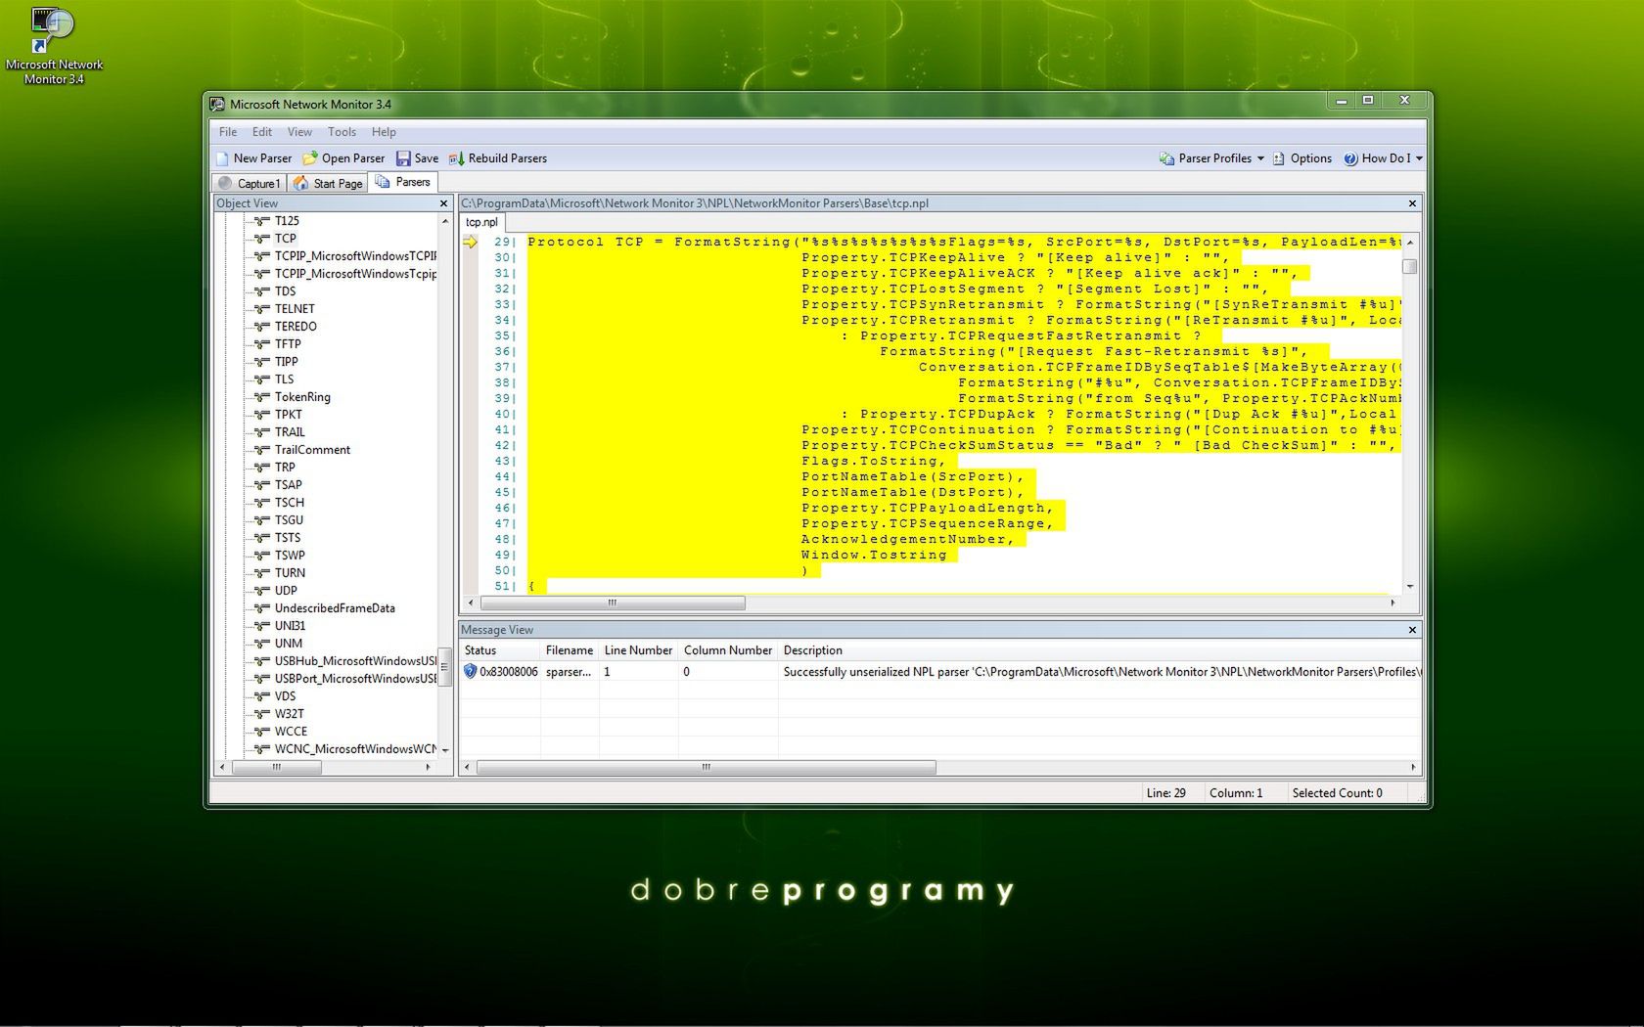Sort messages by Description column header
This screenshot has width=1644, height=1027.
tap(1100, 650)
